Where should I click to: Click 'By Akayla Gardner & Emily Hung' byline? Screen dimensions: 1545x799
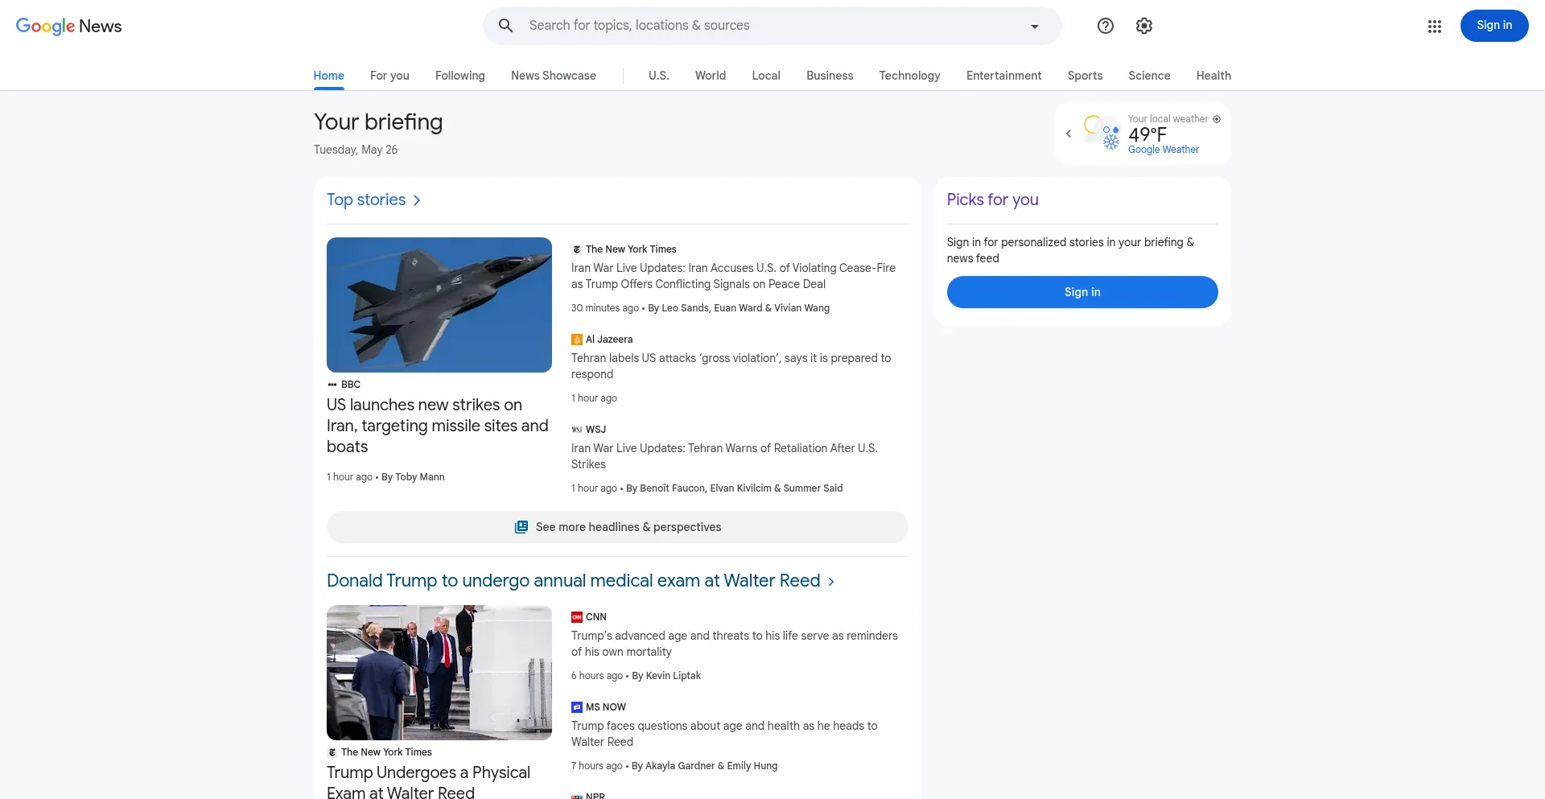704,766
